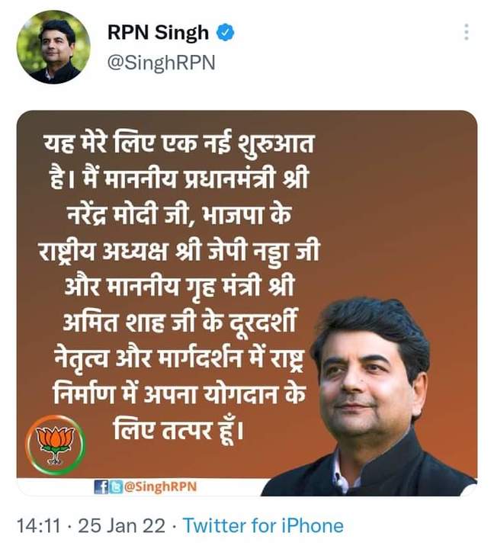
Task: Click the Hindi line 'निर्माण में अपना योगदान के'
Action: coord(180,394)
